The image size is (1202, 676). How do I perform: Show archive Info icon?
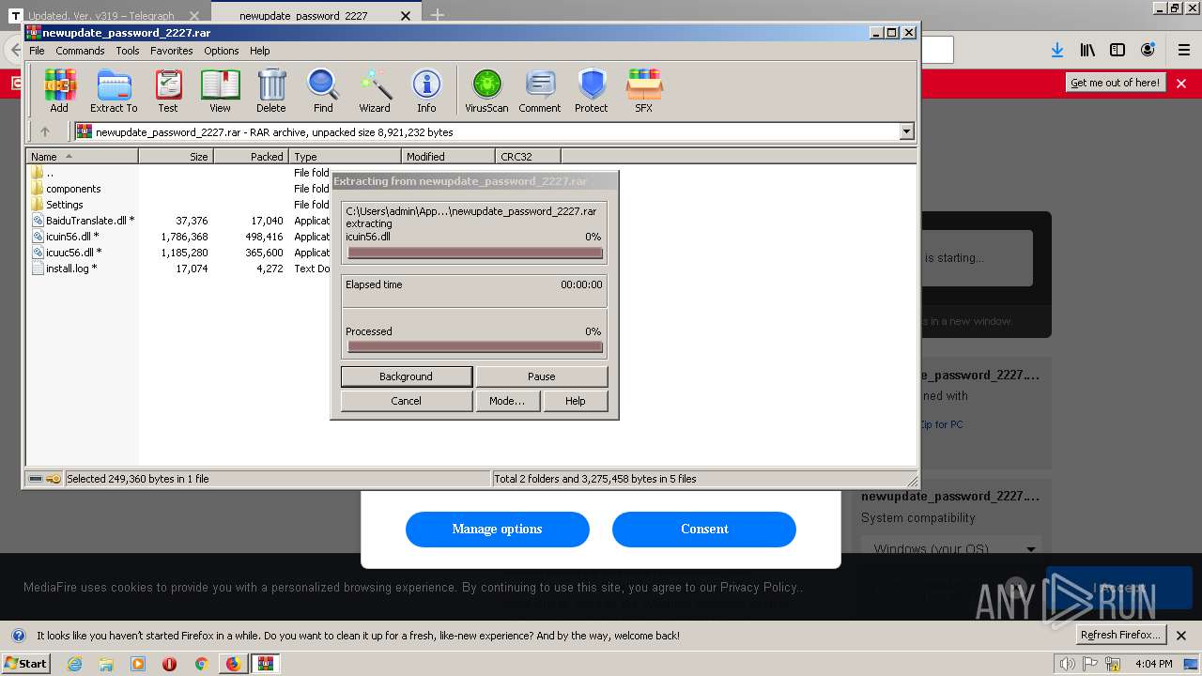tap(426, 90)
